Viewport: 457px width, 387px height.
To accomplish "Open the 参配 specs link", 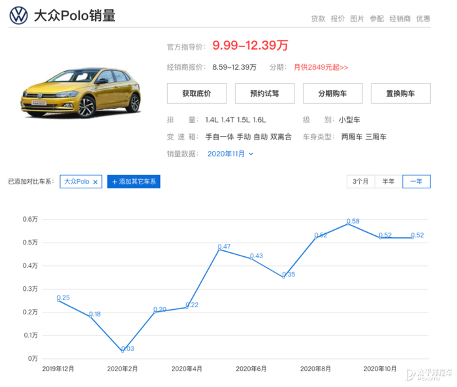I will pyautogui.click(x=377, y=19).
